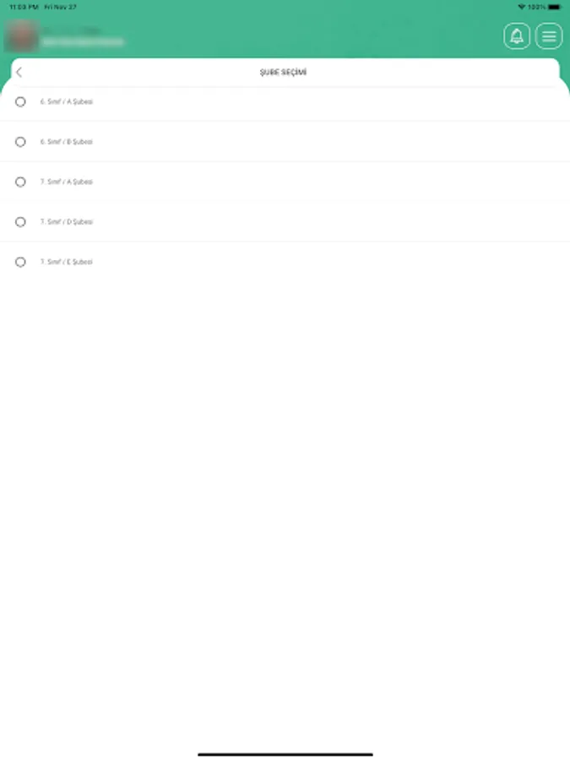The image size is (570, 760).
Task: Tap the back chevron beside ŞUBE SEÇİMİ
Action: [x=19, y=73]
